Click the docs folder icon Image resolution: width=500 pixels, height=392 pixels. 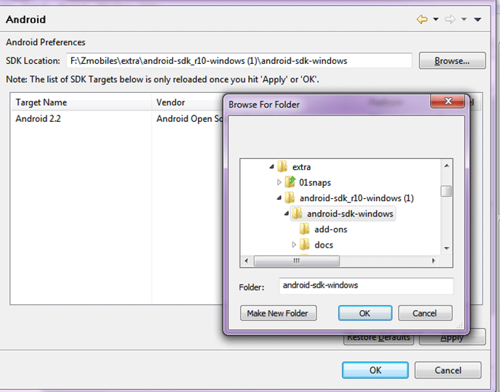click(x=305, y=245)
